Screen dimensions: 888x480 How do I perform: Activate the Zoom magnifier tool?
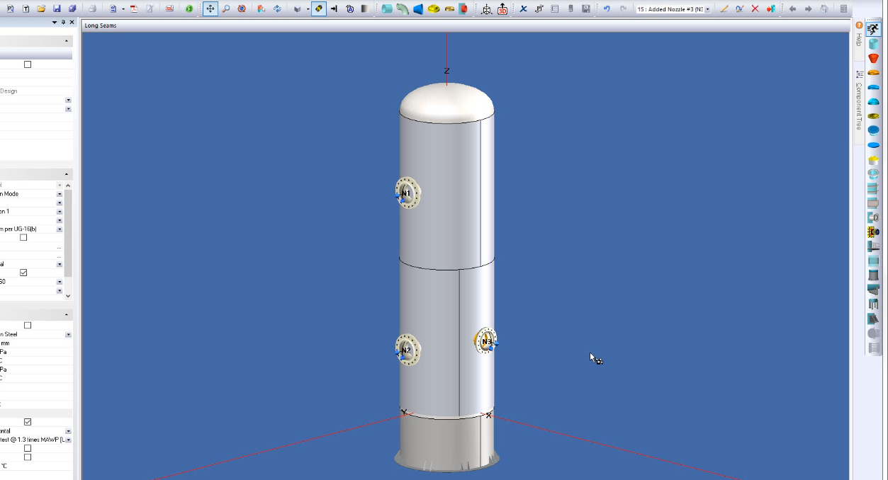[226, 8]
